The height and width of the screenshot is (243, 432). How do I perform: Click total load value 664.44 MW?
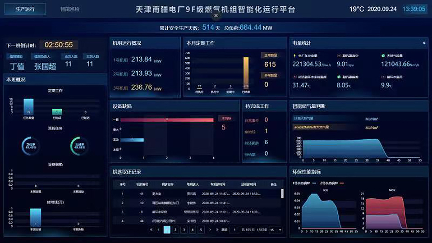pos(256,28)
